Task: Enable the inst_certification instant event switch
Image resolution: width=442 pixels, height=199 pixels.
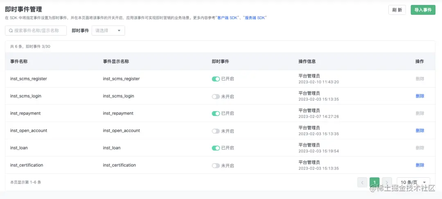Action: (x=216, y=166)
